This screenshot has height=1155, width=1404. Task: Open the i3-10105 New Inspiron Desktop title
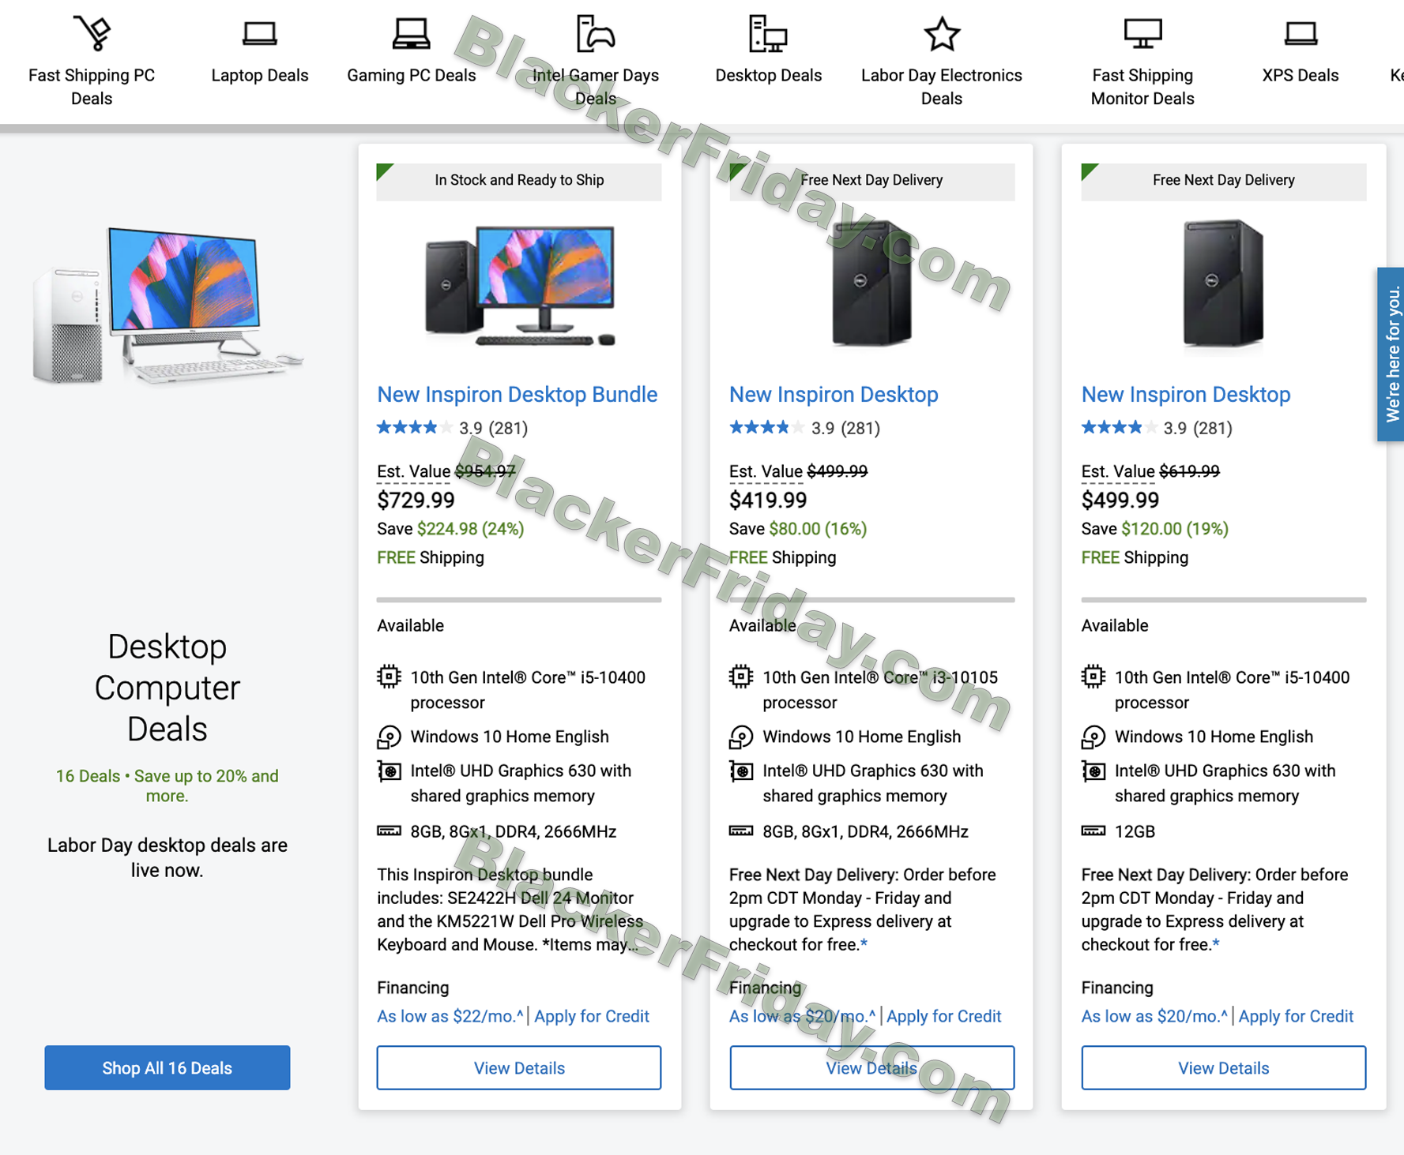pyautogui.click(x=834, y=394)
